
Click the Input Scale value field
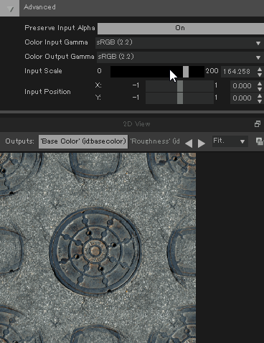238,72
